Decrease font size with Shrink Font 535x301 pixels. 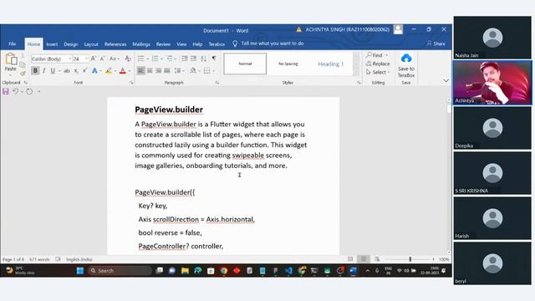click(x=102, y=59)
